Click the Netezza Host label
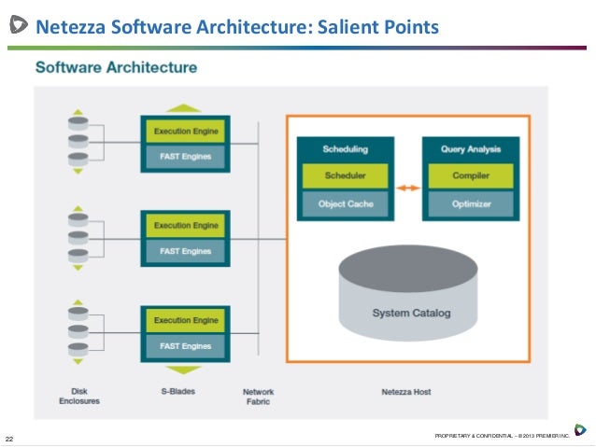 [406, 392]
